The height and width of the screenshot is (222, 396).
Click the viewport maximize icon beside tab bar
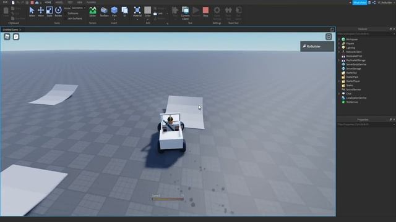click(x=332, y=30)
